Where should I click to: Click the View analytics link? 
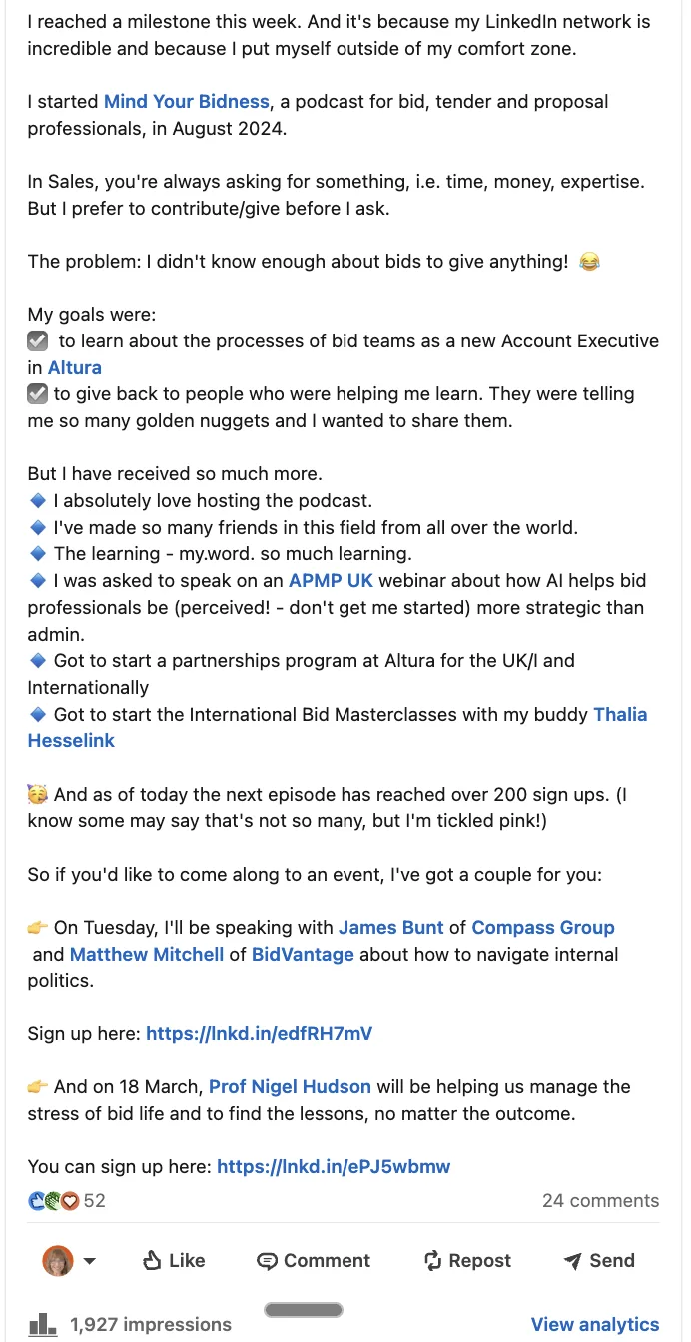596,1324
